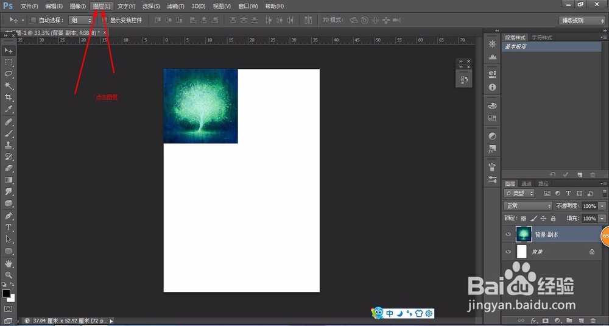Click the foreground color swatch

click(x=6, y=293)
